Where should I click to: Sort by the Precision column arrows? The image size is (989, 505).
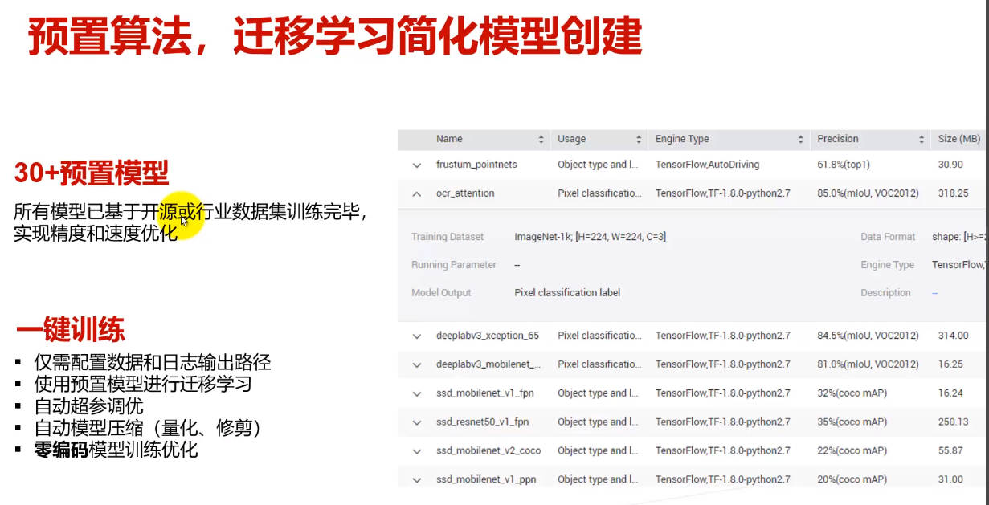coord(922,140)
